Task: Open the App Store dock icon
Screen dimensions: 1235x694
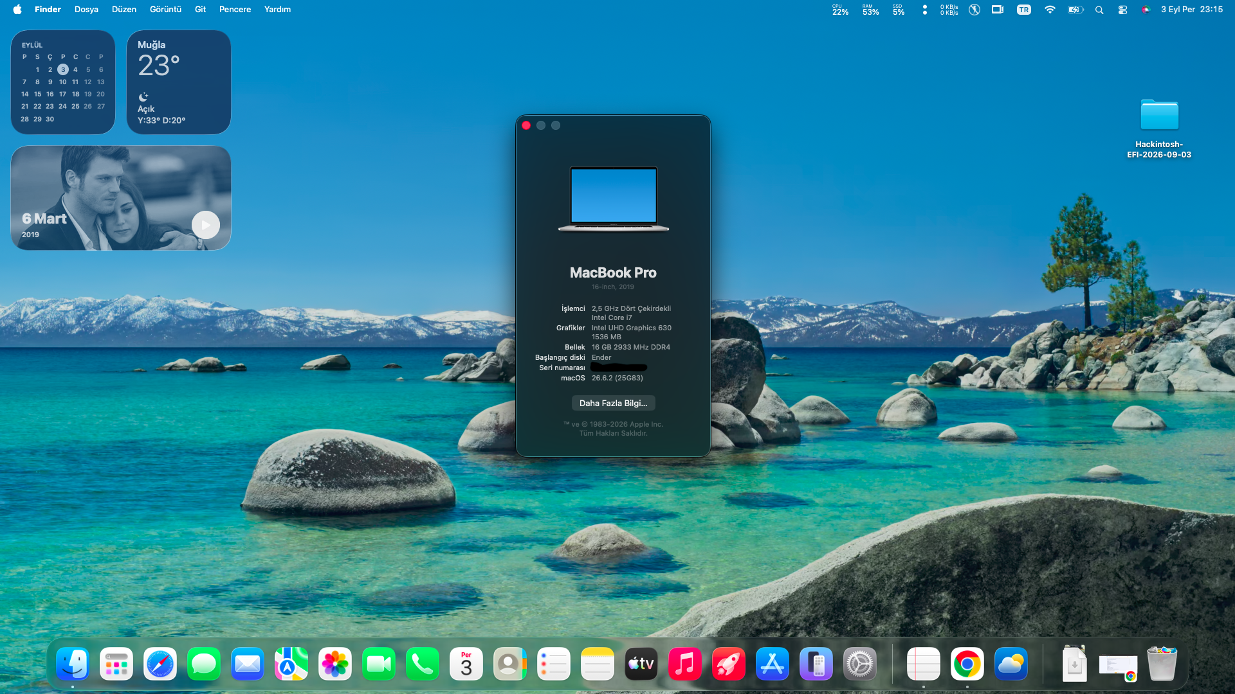Action: coord(773,664)
